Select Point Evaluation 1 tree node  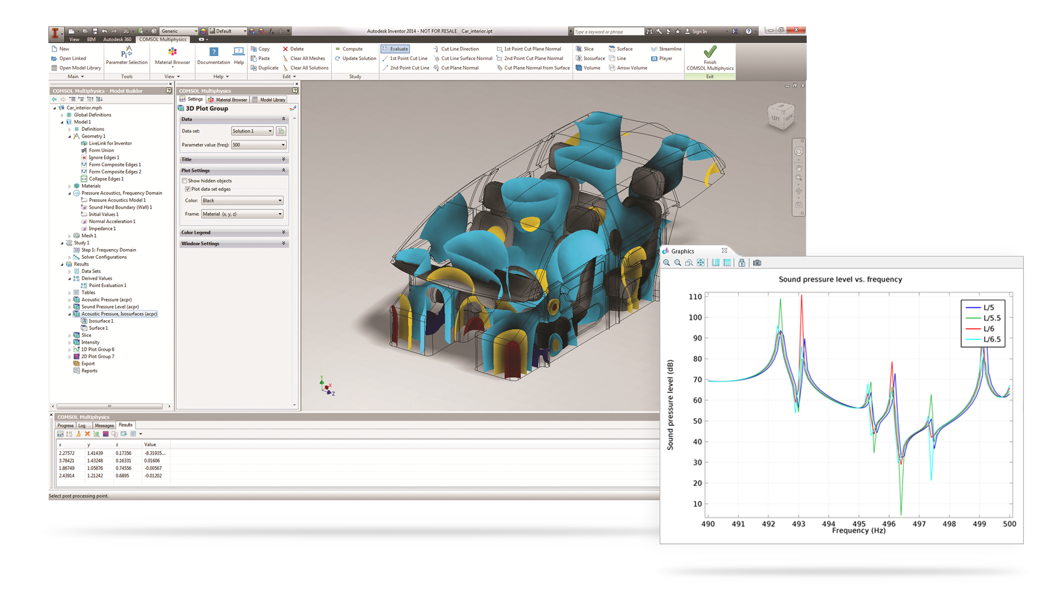click(x=104, y=285)
